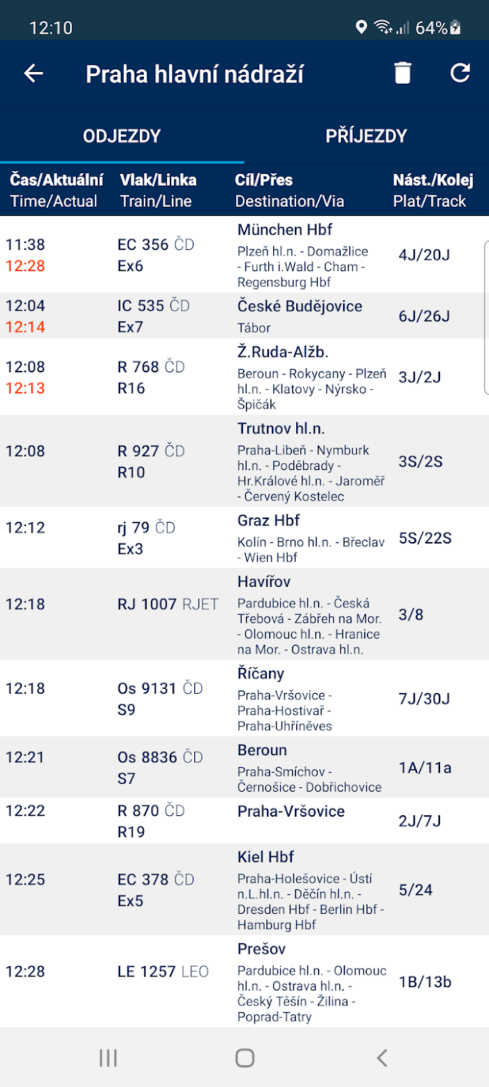Select Os 9131 to Říčany
The width and height of the screenshot is (489, 1087).
click(245, 699)
